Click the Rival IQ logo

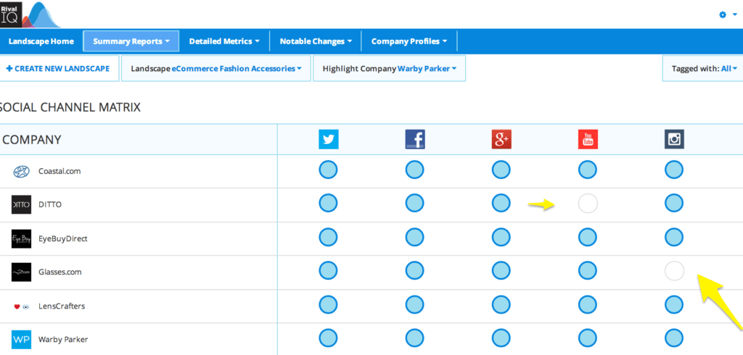(30, 14)
